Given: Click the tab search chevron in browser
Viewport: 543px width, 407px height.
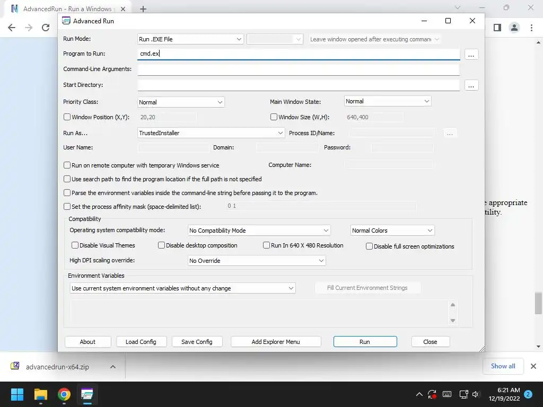Looking at the screenshot, I should point(458,7).
